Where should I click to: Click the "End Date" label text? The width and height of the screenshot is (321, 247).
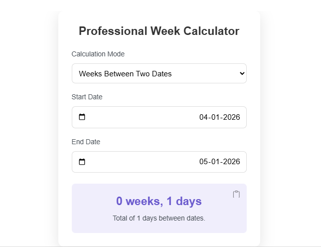click(x=86, y=142)
